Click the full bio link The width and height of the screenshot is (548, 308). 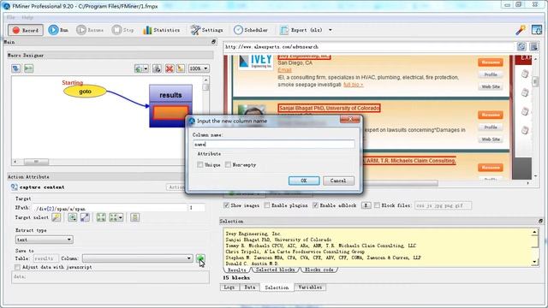353,85
